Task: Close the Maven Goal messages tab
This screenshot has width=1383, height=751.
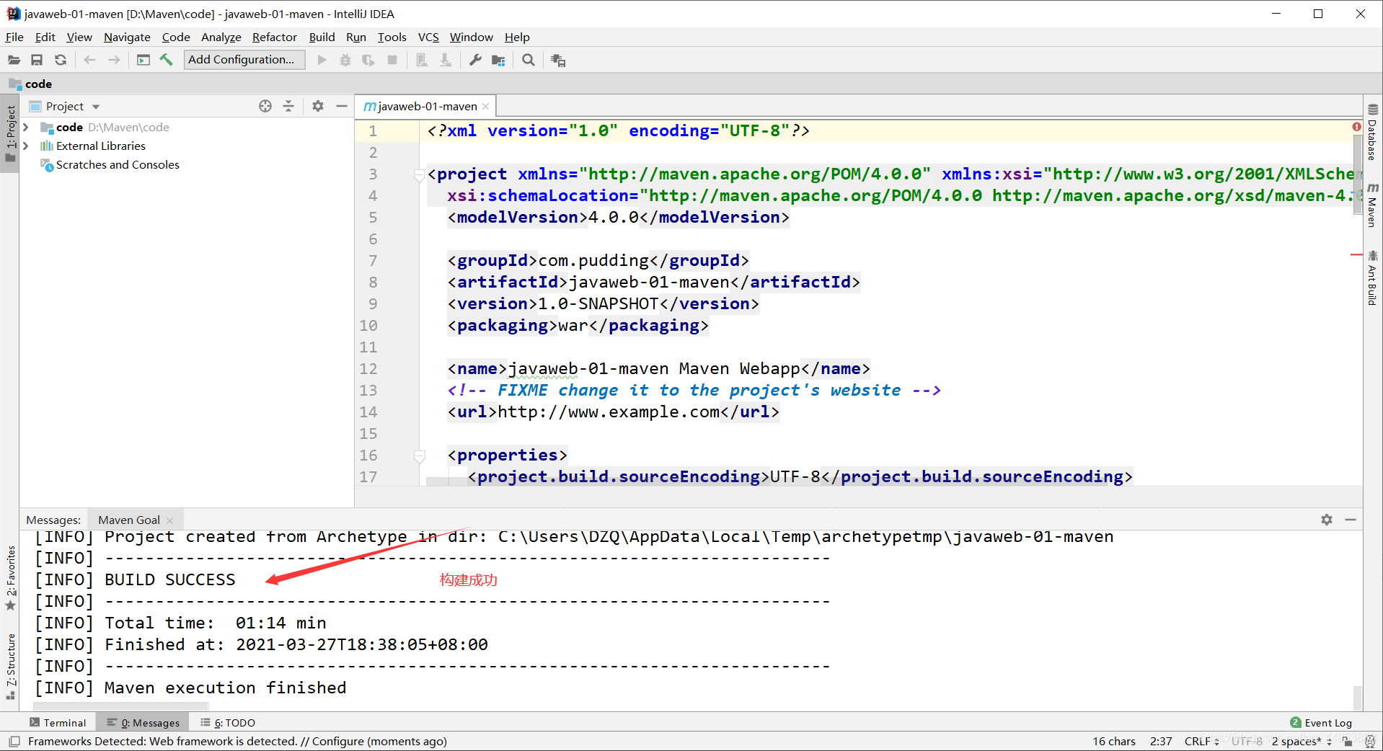Action: point(170,520)
